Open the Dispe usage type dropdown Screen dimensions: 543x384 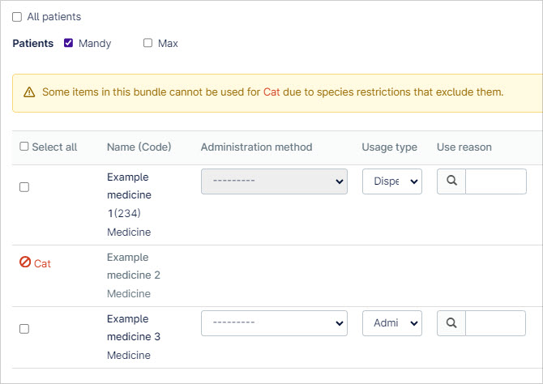point(392,181)
